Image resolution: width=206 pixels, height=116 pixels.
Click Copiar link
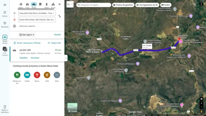[54, 43]
